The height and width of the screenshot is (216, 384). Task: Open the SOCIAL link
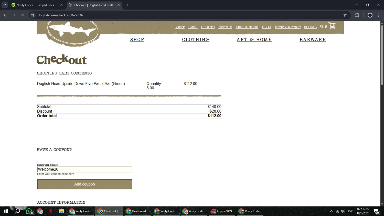(x=310, y=27)
